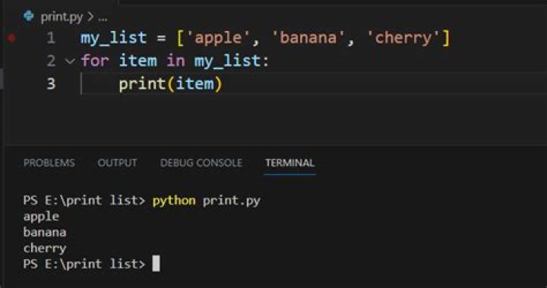
Task: Click line number 3 in the gutter
Action: (x=51, y=84)
